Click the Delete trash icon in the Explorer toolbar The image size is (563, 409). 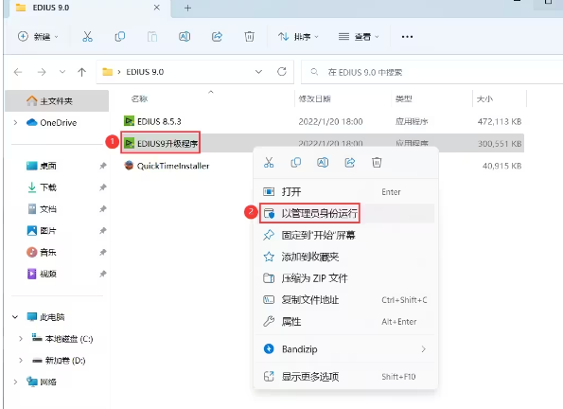coord(249,37)
